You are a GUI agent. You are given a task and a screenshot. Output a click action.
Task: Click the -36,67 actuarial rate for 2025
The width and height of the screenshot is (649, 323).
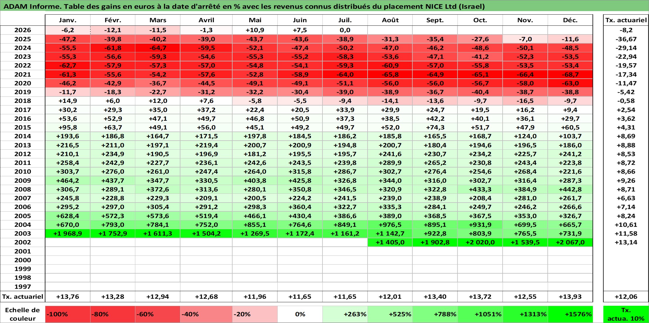(x=626, y=39)
